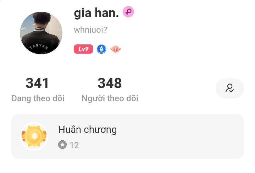
Task: Open the round profile avatar photo
Action: pyautogui.click(x=41, y=33)
